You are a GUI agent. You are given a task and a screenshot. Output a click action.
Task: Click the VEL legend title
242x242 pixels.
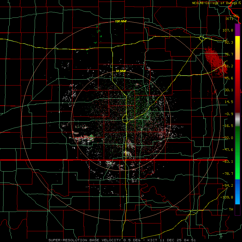(236, 16)
